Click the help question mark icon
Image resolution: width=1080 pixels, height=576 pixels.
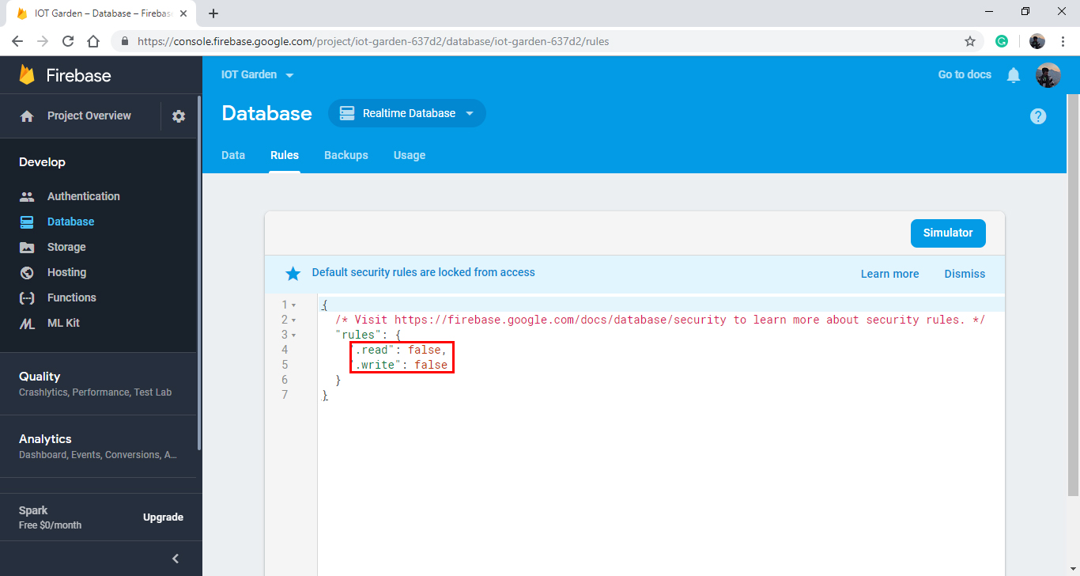point(1038,116)
